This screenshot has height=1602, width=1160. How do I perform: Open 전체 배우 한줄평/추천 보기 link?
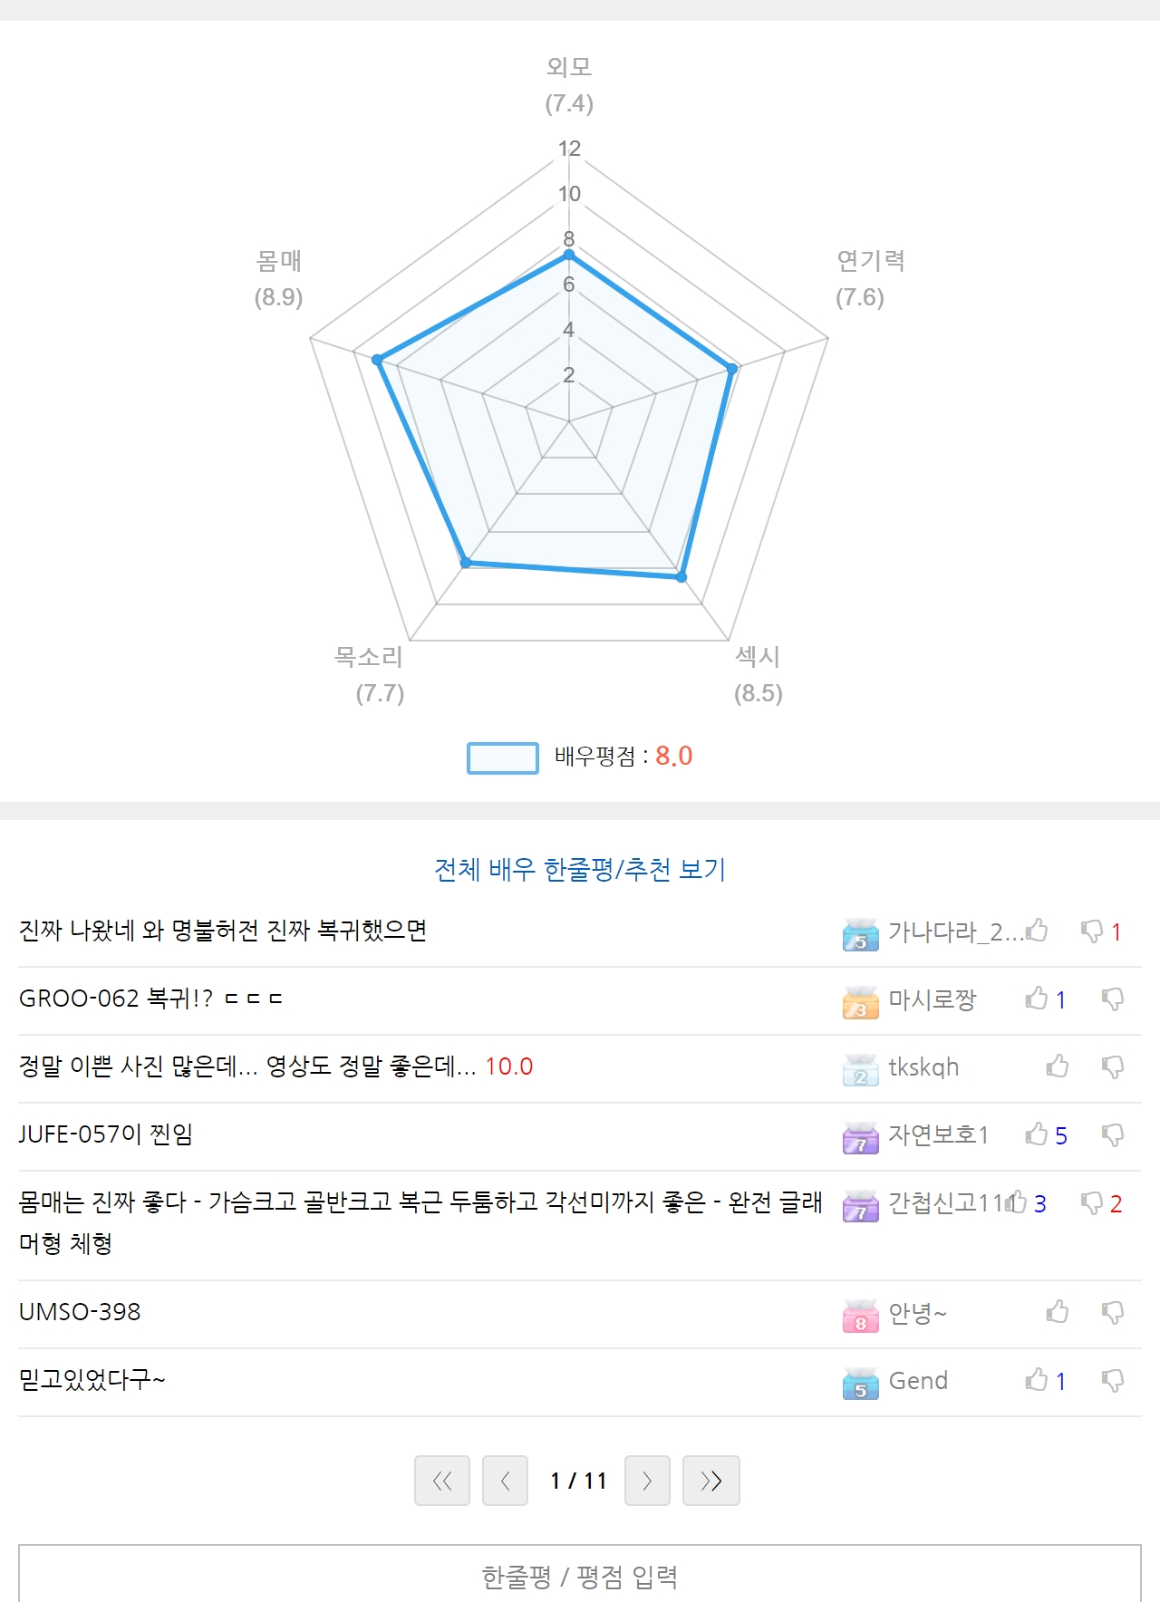pyautogui.click(x=580, y=869)
